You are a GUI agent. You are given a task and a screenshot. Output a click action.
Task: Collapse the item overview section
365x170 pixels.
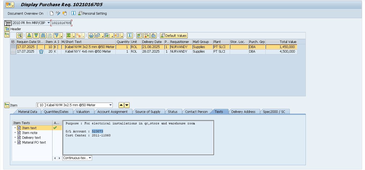[x=7, y=35]
